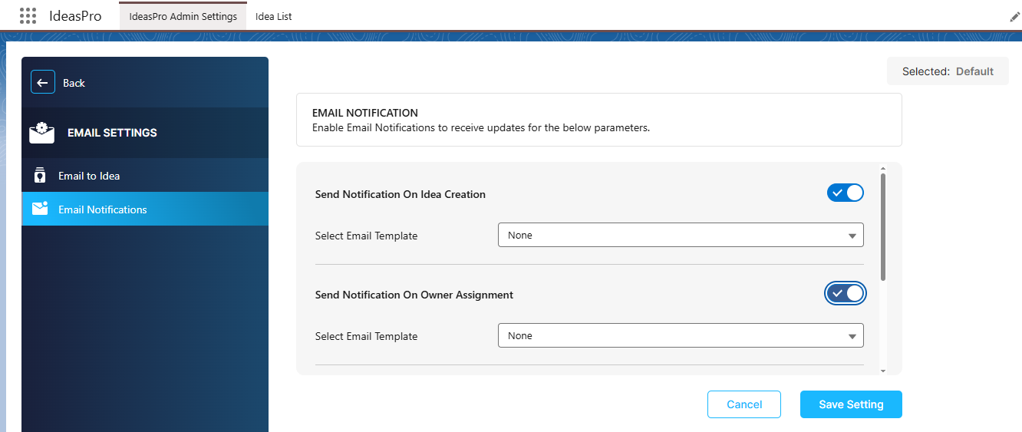Screen dimensions: 1022x432
Task: Toggle Send Notification On Owner Assignment switch
Action: point(846,293)
